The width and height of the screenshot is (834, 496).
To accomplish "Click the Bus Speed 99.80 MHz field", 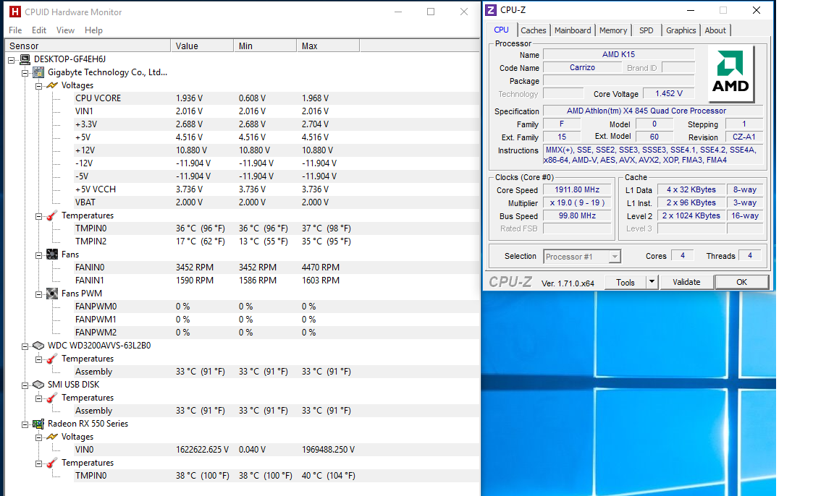I will [577, 215].
